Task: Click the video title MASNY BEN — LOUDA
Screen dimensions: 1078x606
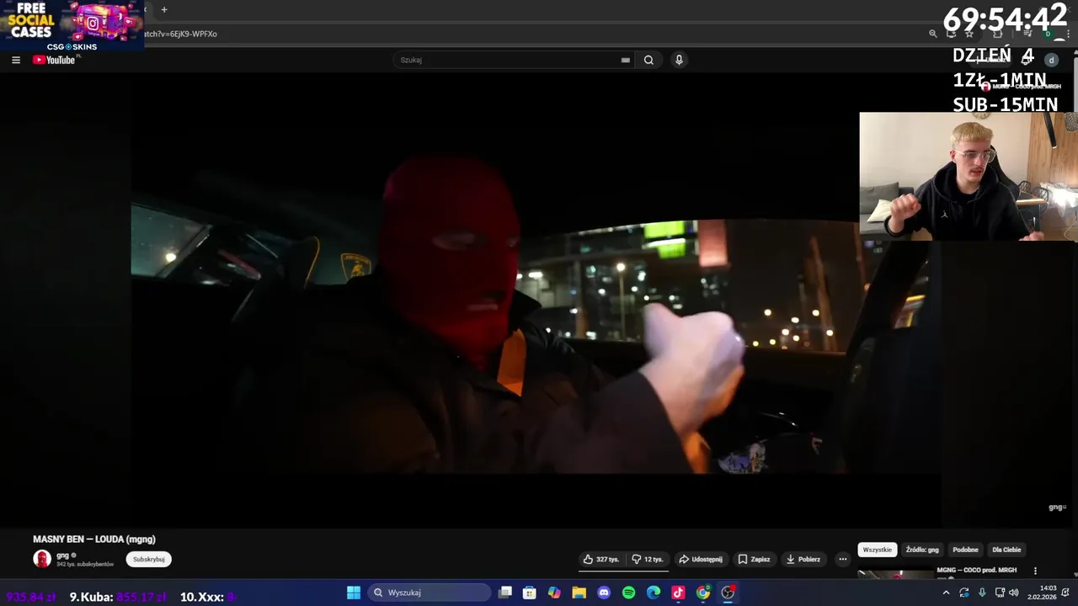Action: point(94,540)
